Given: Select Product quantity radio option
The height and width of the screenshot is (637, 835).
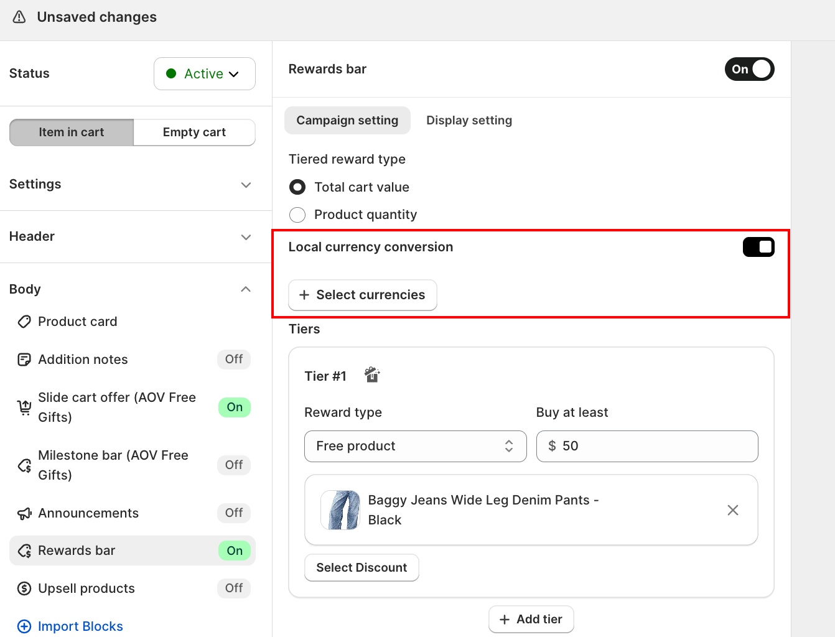Looking at the screenshot, I should click(297, 215).
